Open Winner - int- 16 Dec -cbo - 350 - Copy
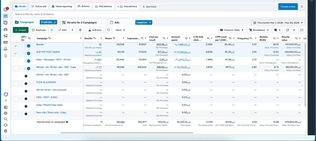The height and width of the screenshot is (141, 316). click(56, 67)
